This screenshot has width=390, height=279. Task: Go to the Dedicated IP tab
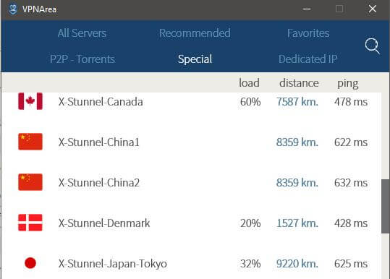pyautogui.click(x=308, y=59)
